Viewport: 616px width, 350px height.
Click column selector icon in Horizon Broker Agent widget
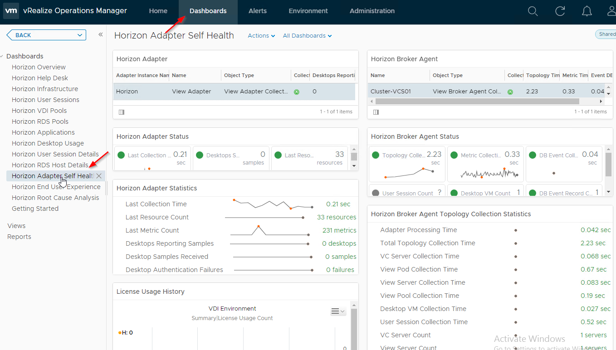click(x=376, y=112)
